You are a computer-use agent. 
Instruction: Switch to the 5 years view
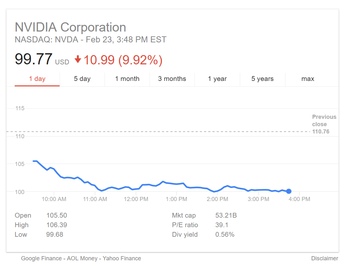[x=262, y=79]
